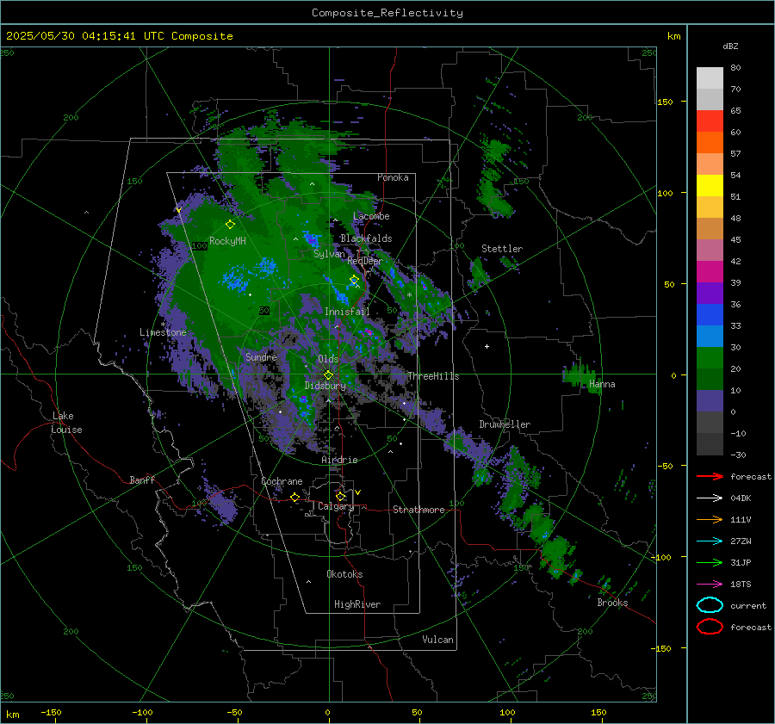Viewport: 775px width, 724px height.
Task: Click the Sylvan town label
Action: (329, 254)
